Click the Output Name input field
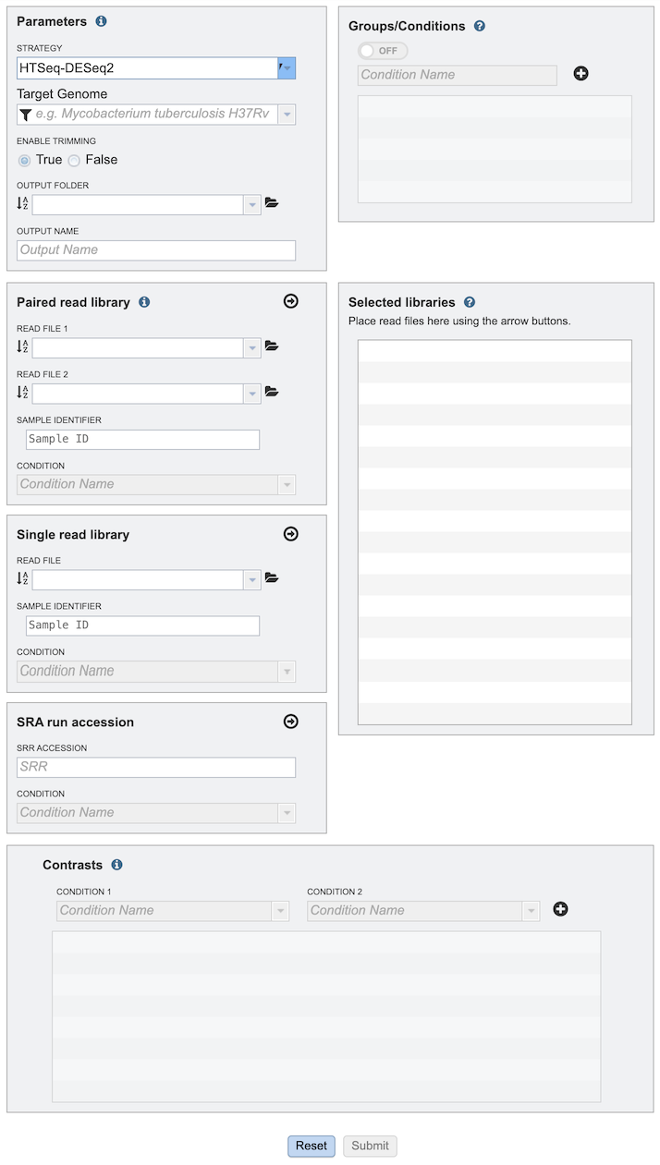This screenshot has width=660, height=1165. click(x=156, y=249)
